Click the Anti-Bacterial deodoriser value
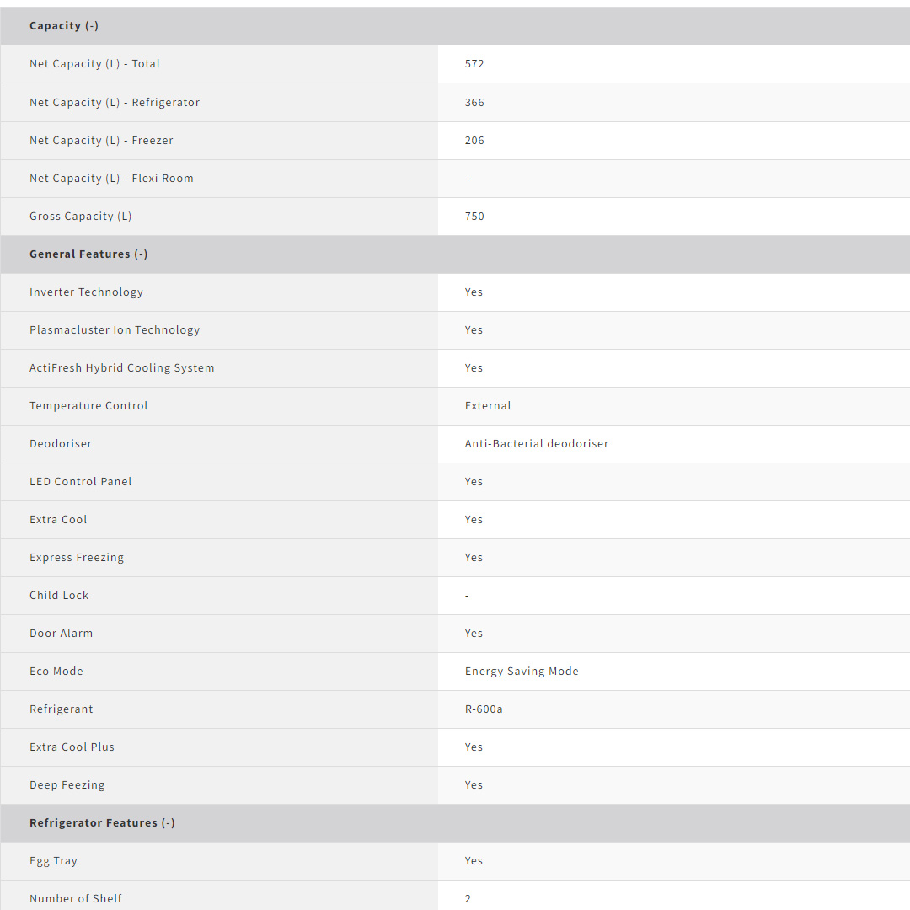Image resolution: width=910 pixels, height=910 pixels. click(536, 444)
